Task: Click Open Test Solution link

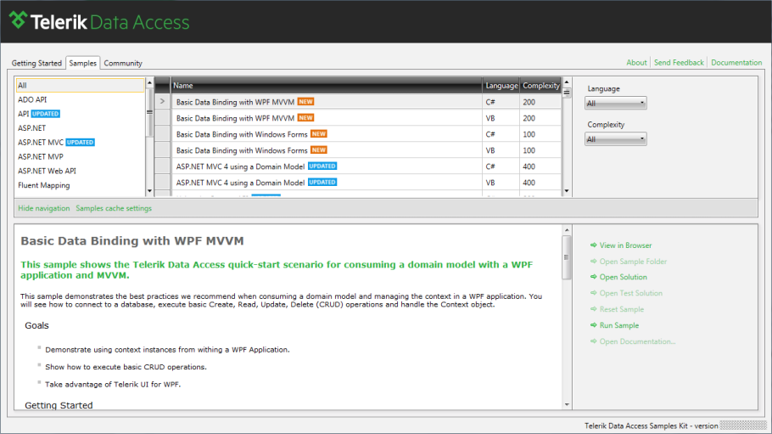Action: [630, 293]
